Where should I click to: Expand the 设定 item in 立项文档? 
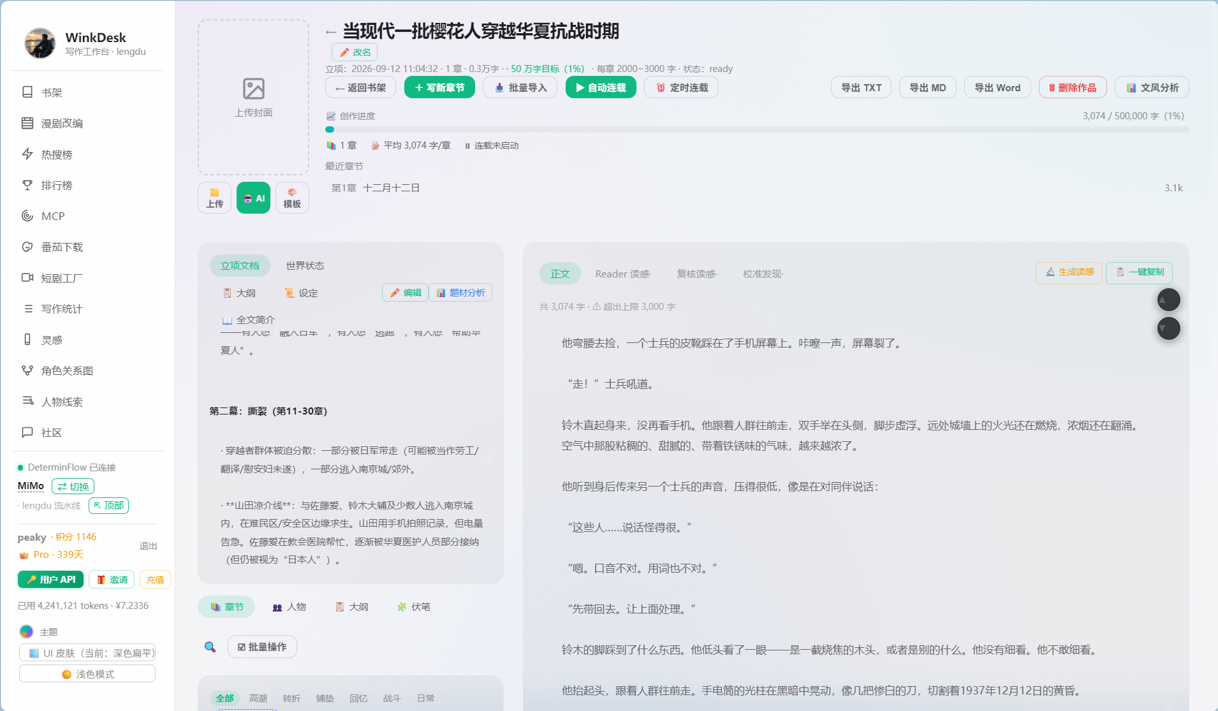pyautogui.click(x=301, y=293)
